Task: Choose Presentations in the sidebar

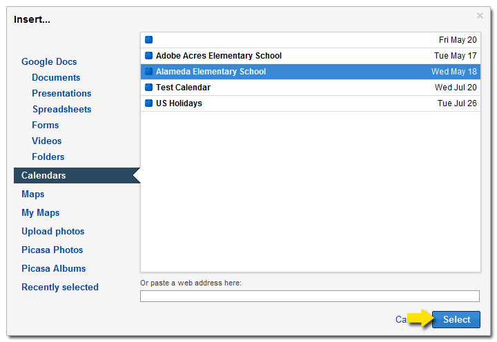Action: 61,93
